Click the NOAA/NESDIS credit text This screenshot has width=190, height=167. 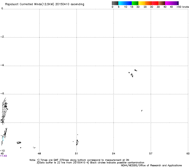point(151,165)
